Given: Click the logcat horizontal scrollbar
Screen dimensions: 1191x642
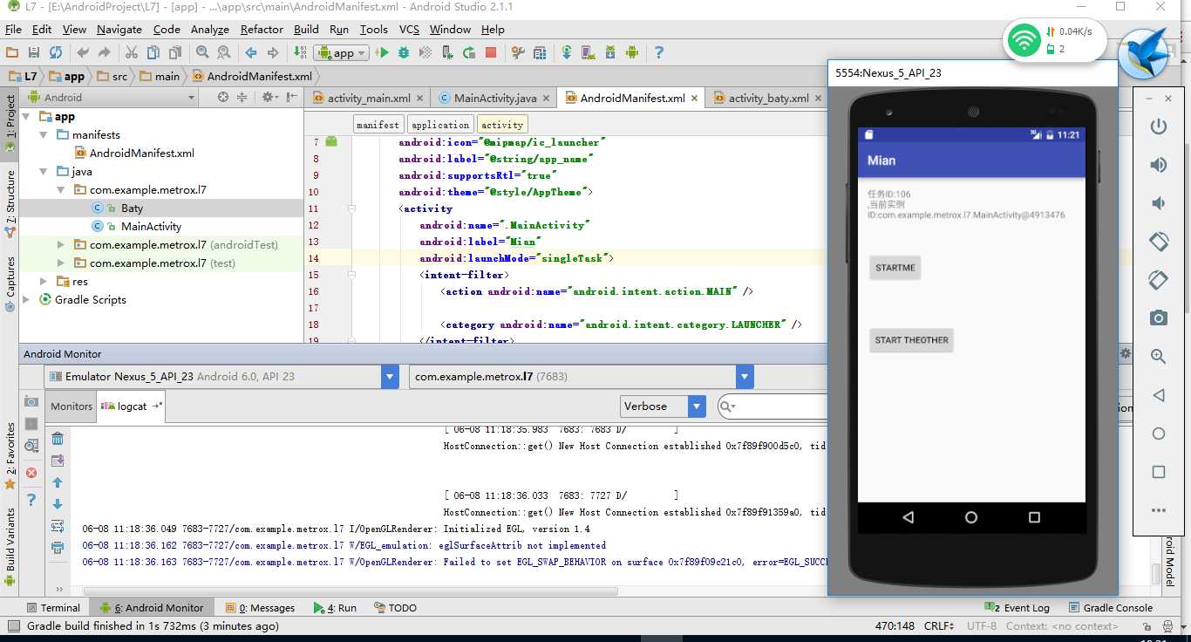Looking at the screenshot, I should click(x=349, y=591).
